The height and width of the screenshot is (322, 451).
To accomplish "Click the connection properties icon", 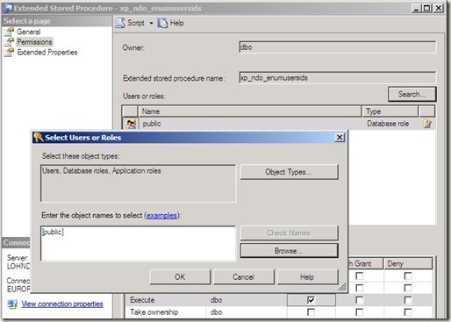I will pyautogui.click(x=12, y=304).
